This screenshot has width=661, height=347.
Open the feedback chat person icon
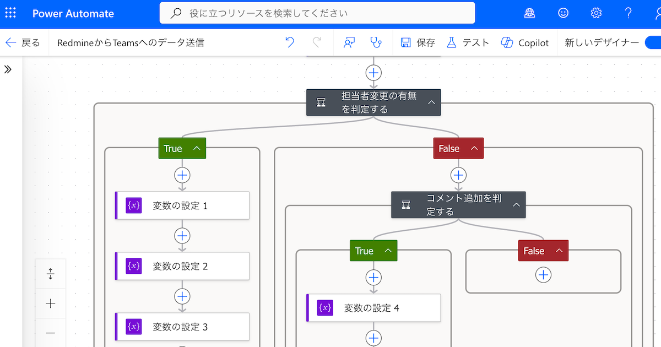[x=349, y=42]
